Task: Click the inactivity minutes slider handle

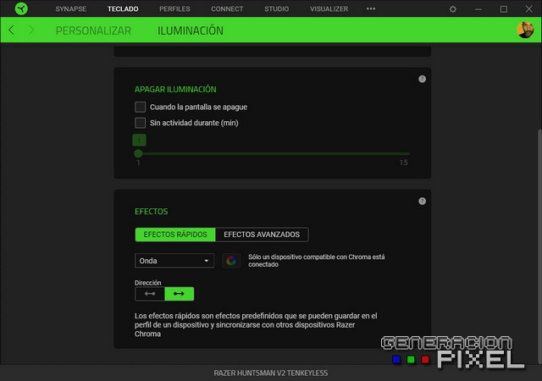Action: point(138,153)
